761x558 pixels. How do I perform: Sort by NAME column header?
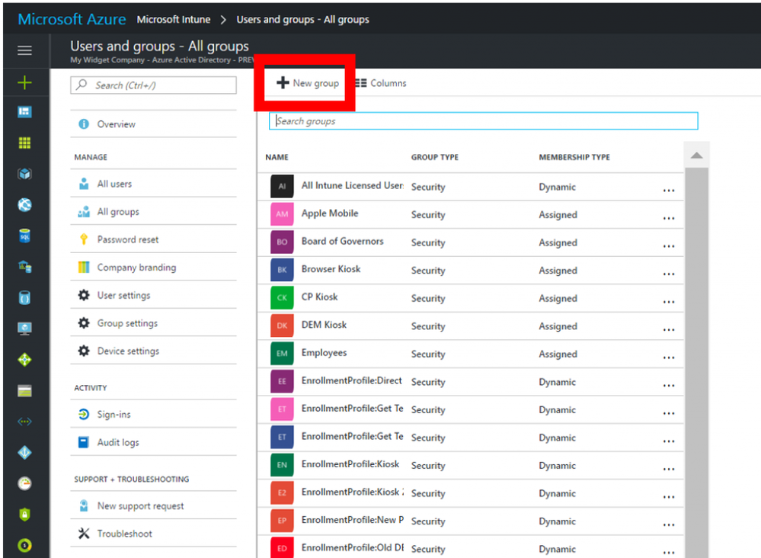click(277, 157)
